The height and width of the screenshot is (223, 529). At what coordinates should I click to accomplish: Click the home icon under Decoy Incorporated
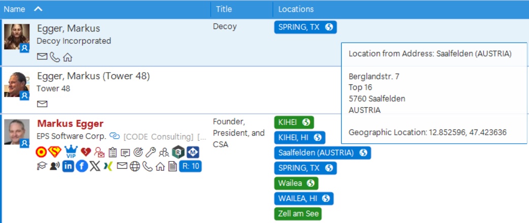coord(68,57)
